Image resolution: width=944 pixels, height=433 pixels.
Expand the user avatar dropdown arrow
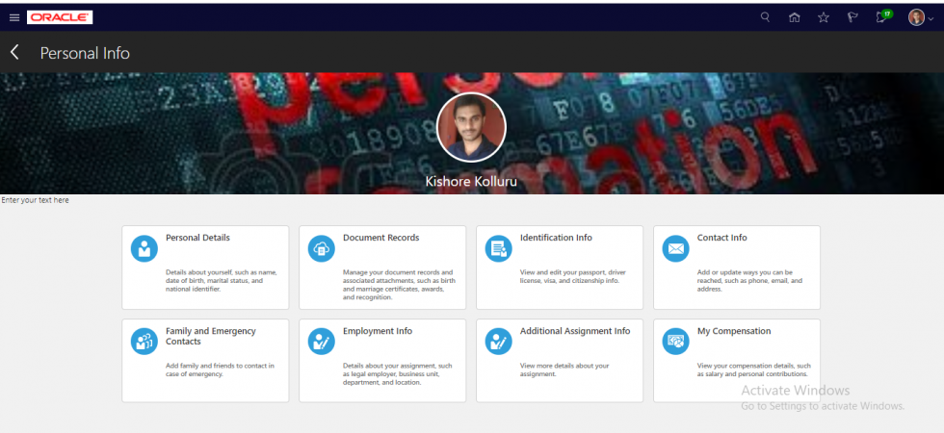931,19
